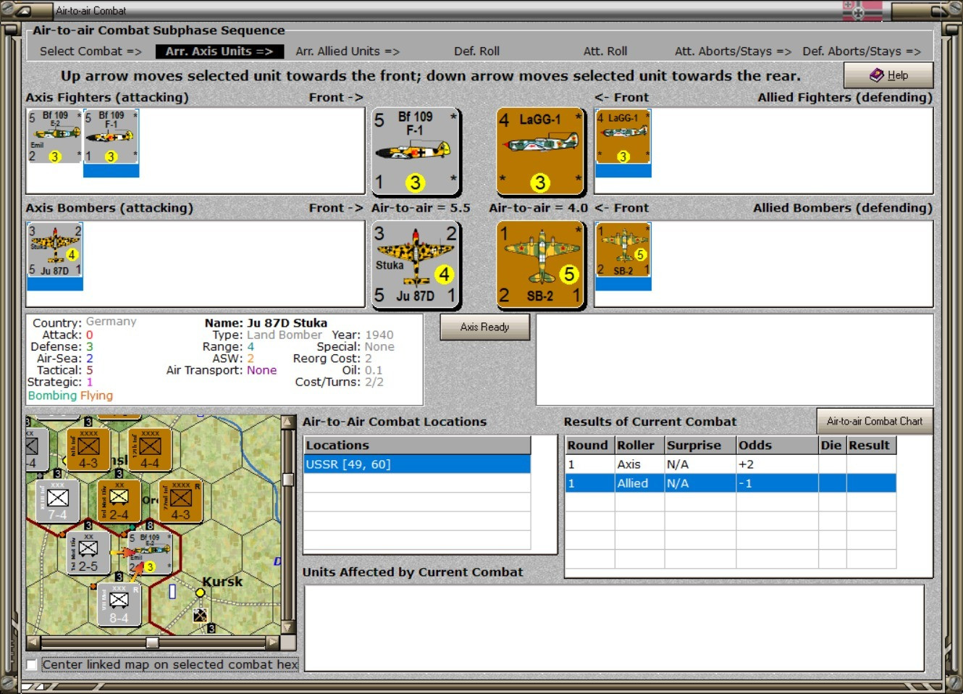The width and height of the screenshot is (963, 694).
Task: Click the map vertical scrollbar thumb
Action: pyautogui.click(x=288, y=480)
